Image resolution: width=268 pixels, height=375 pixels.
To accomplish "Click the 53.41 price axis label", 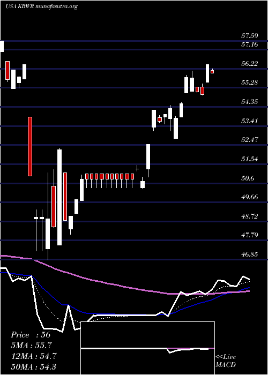I will tap(250, 121).
